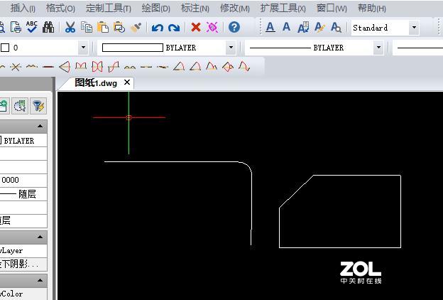This screenshot has width=443, height=300.
Task: Open the Standard text style dropdown
Action: (414, 28)
